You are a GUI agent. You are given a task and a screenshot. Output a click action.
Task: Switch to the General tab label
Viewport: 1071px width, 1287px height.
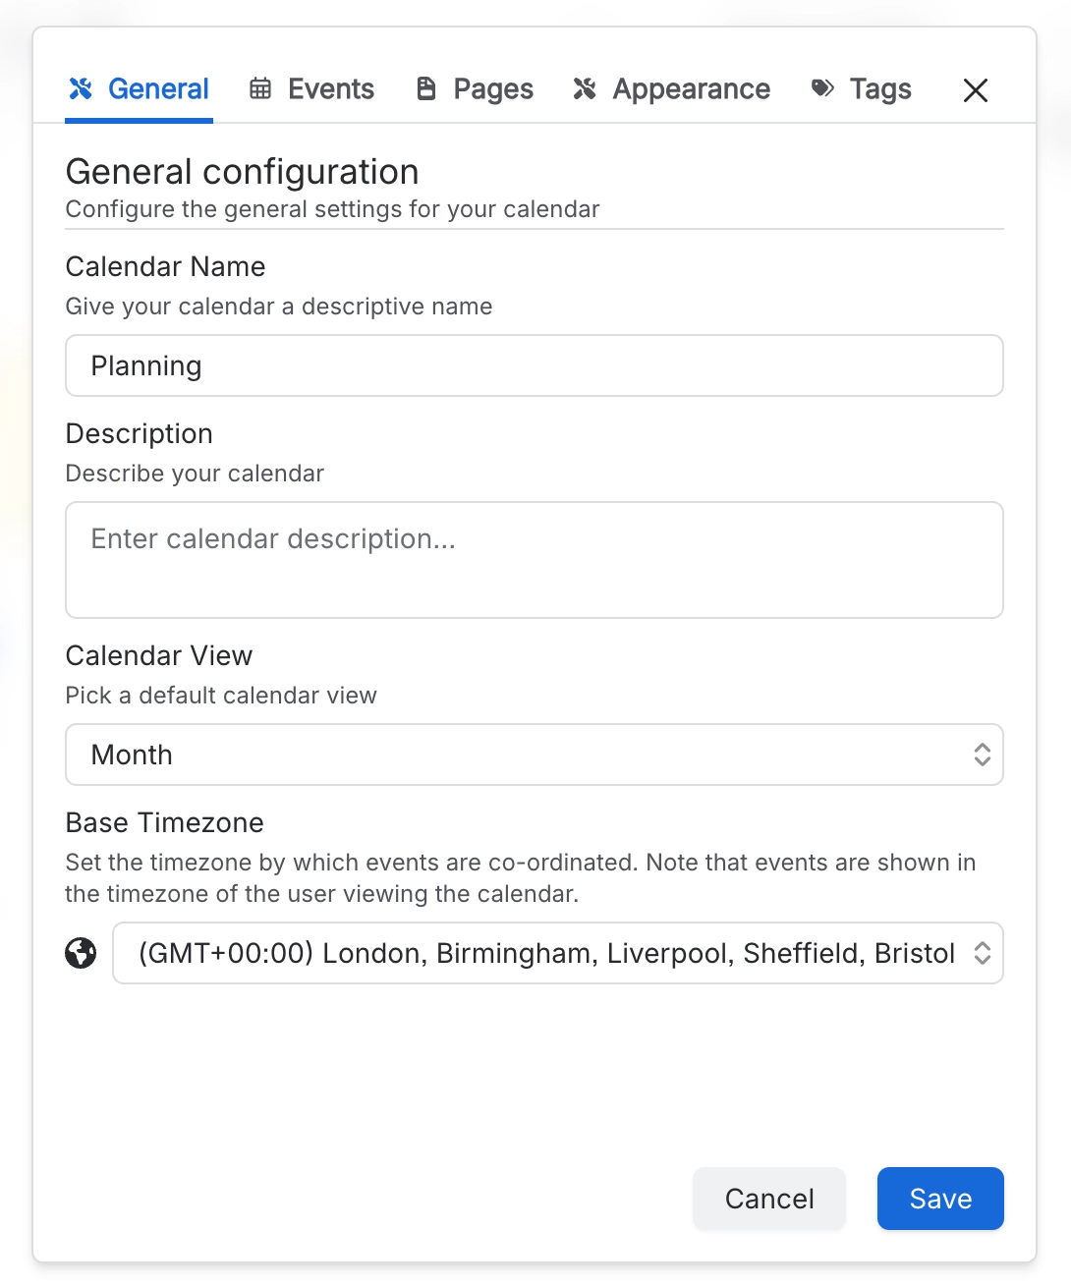click(158, 89)
